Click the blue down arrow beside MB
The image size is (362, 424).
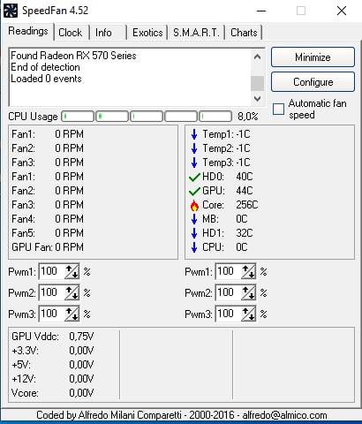tap(194, 219)
